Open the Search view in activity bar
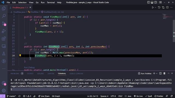Screen dimensions: 175x98 click(x=4, y=16)
